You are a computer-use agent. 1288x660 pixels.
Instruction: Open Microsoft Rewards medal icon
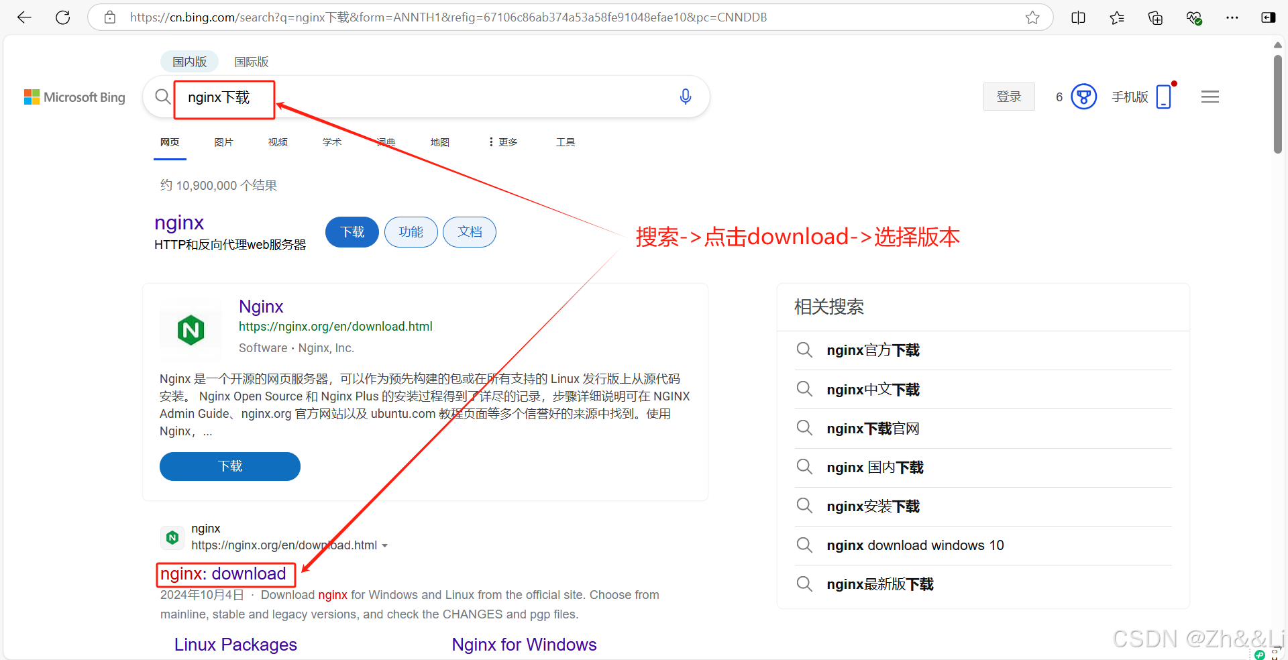[1083, 97]
